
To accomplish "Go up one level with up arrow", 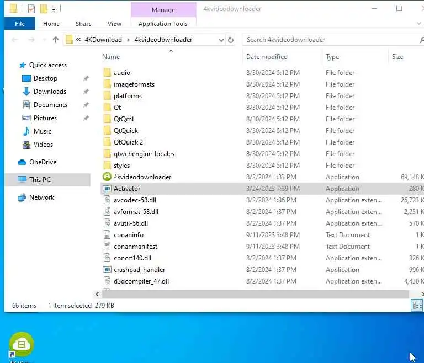I will [56, 40].
